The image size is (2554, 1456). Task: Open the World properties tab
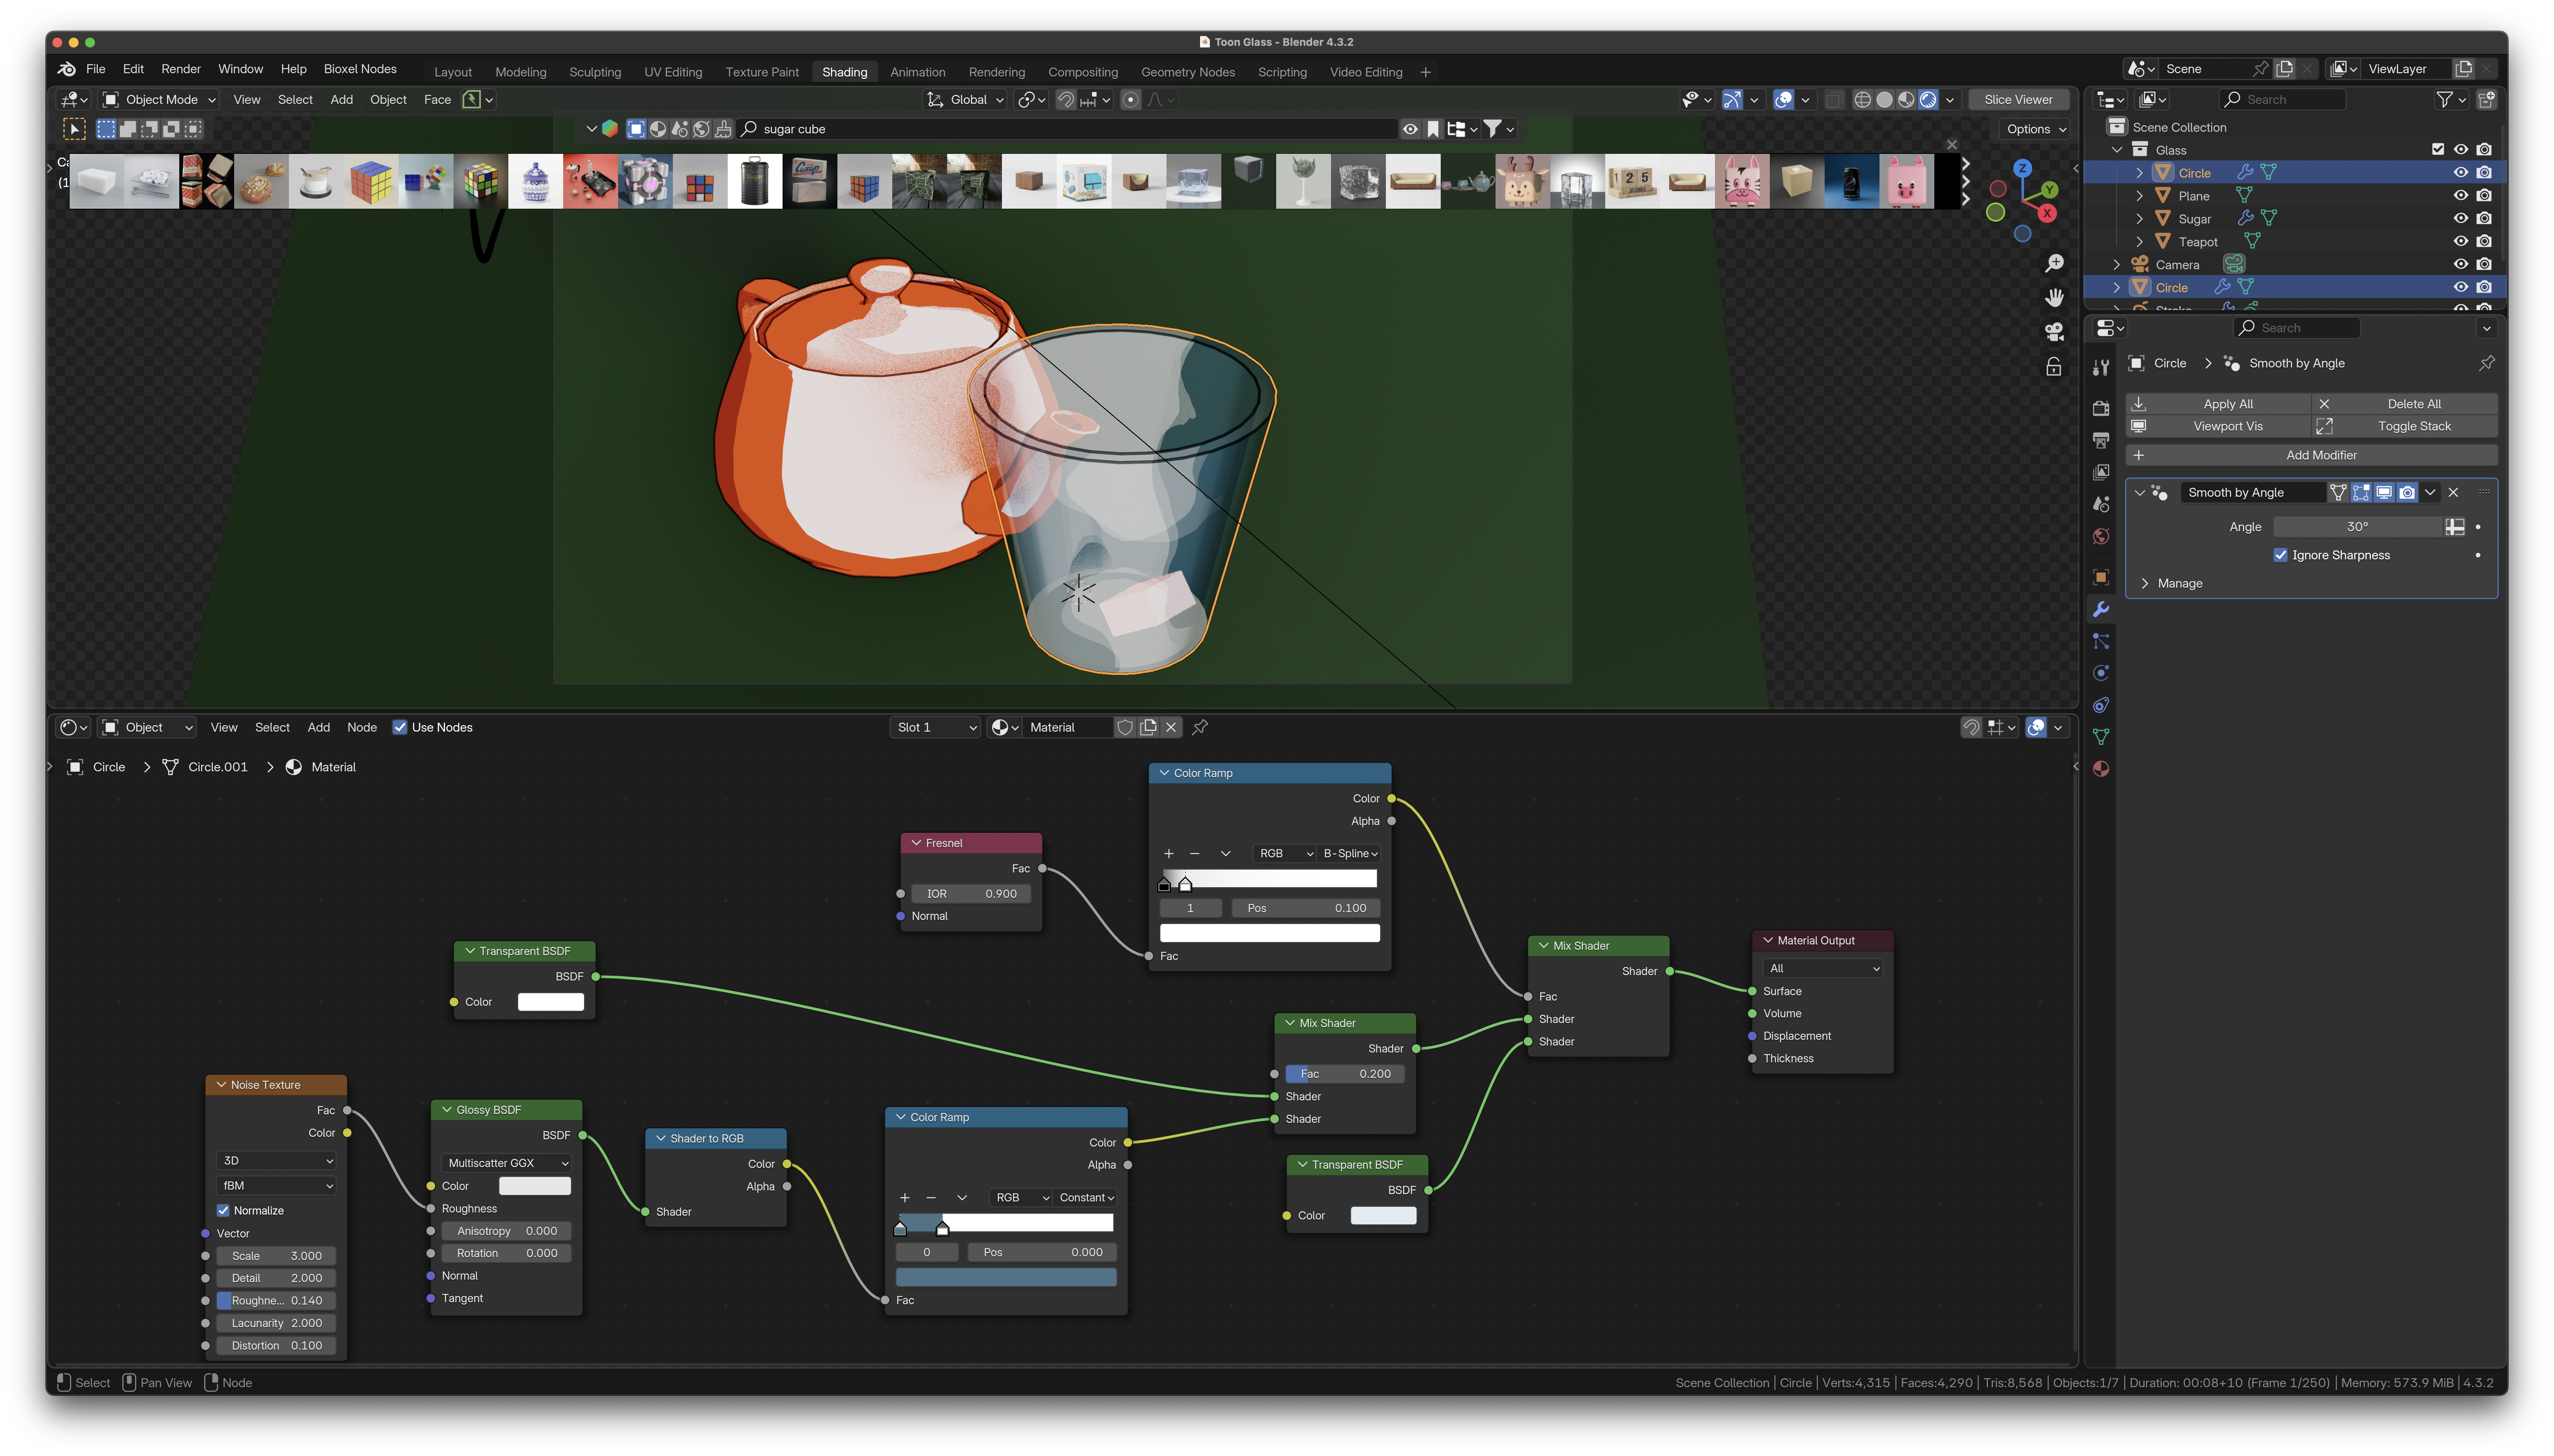tap(2101, 536)
